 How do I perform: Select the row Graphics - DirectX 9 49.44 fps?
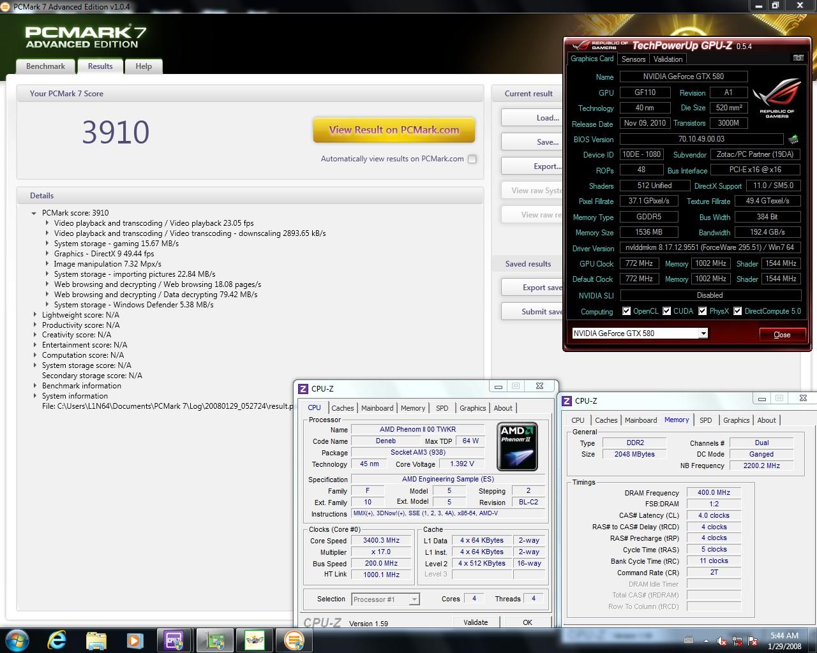click(x=104, y=254)
